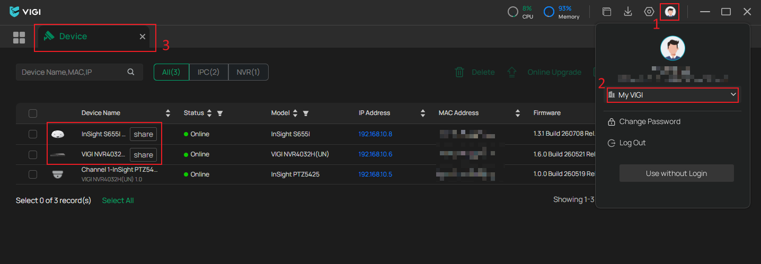
Task: Click the large profile avatar in account panel
Action: click(672, 49)
